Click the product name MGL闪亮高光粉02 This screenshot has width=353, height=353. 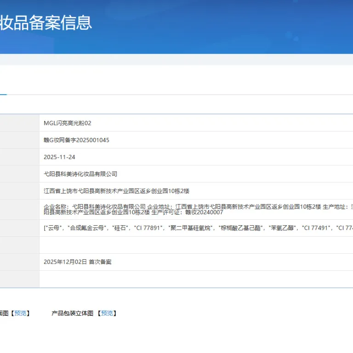tap(67, 123)
